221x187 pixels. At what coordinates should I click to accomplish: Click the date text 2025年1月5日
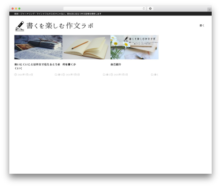[x=121, y=75]
